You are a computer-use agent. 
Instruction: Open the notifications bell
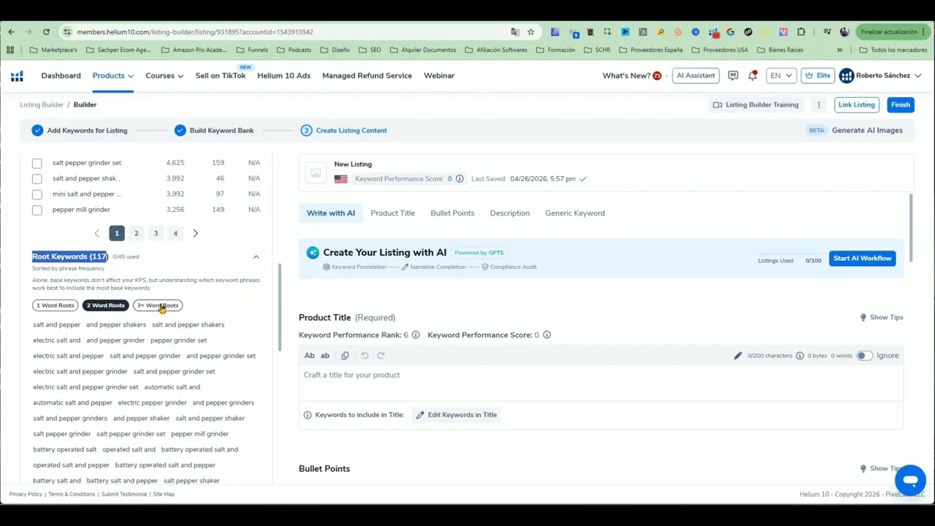[x=752, y=76]
